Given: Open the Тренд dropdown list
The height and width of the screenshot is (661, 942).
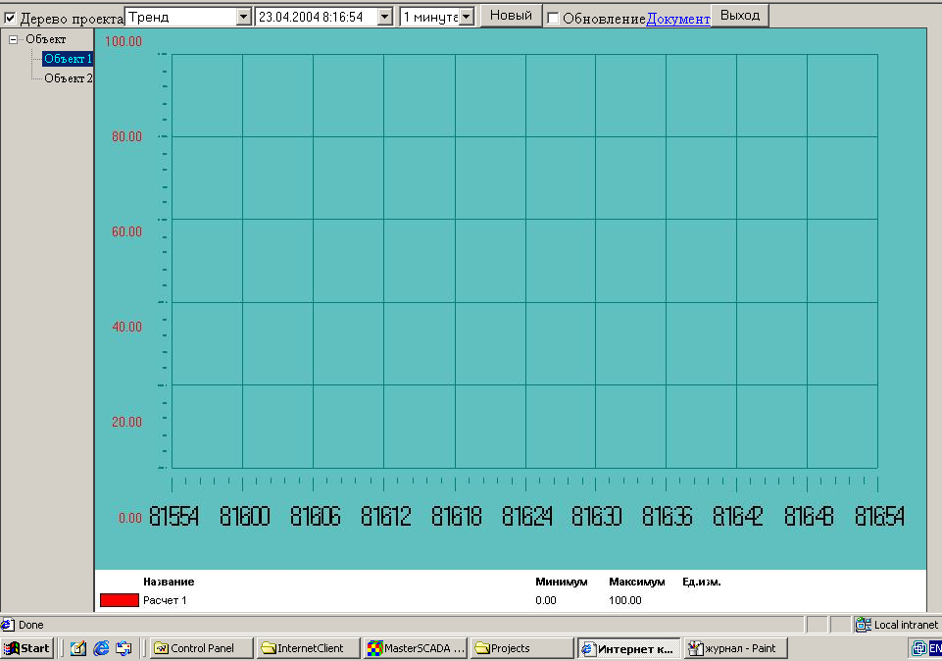Looking at the screenshot, I should (x=243, y=17).
